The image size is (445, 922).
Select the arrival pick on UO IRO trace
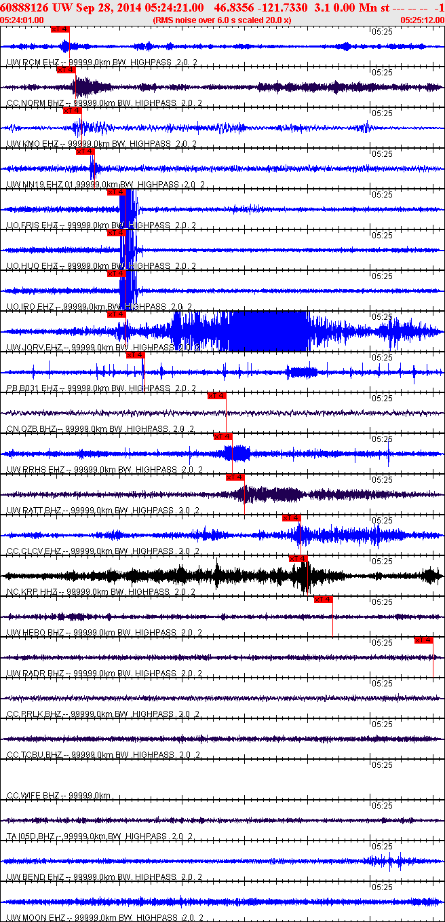coord(117,274)
